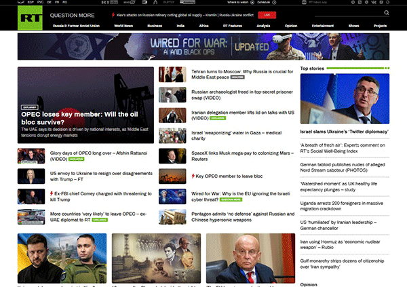Click thumbnail for Tehran turns to Moscow article
Screen dimensions: 407x287
[x=172, y=75]
